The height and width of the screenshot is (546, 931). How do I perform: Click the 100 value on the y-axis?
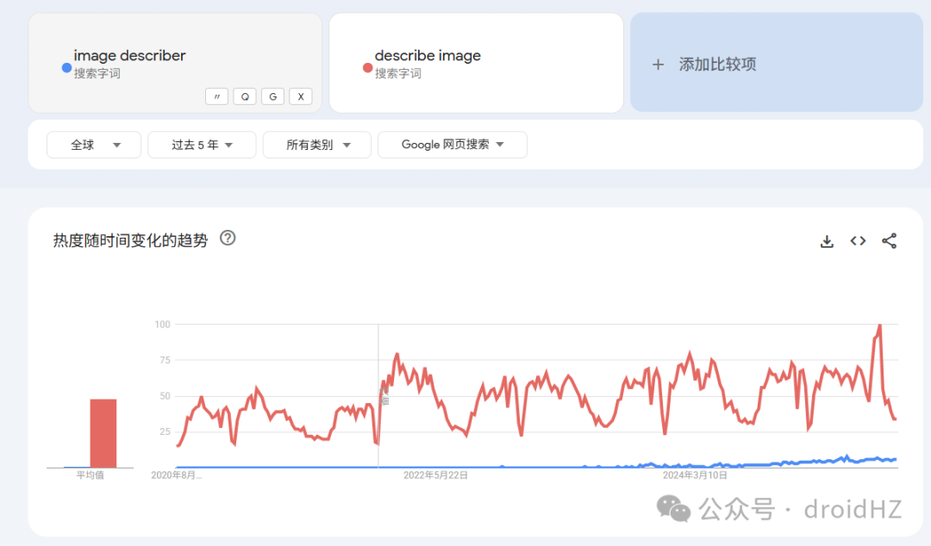tap(162, 325)
